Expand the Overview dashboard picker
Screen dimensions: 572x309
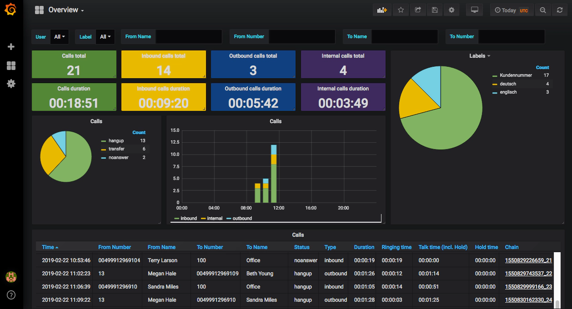tap(65, 10)
